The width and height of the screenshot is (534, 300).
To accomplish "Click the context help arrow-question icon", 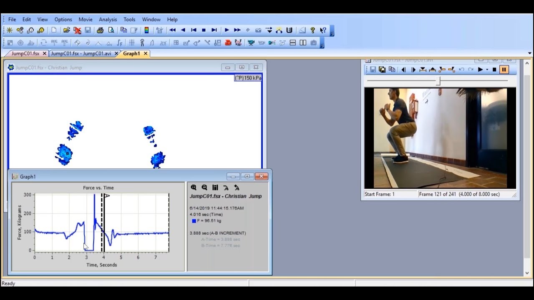I will tap(323, 30).
